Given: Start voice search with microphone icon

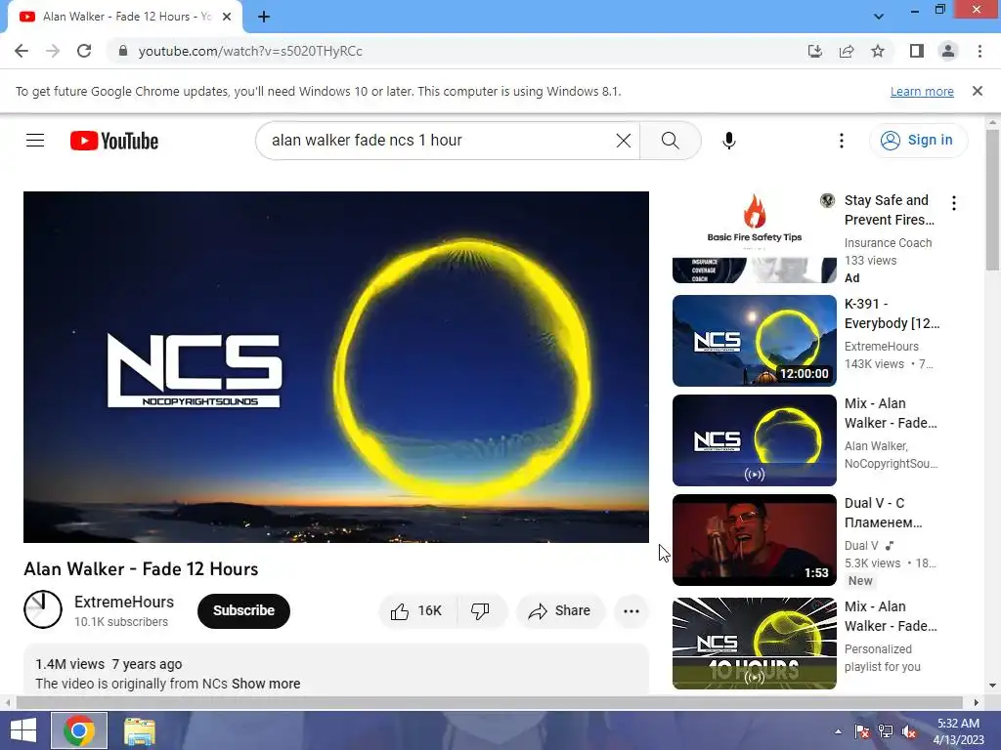Looking at the screenshot, I should (x=729, y=141).
